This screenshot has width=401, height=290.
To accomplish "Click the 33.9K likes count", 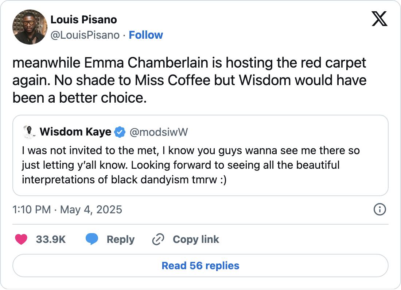I will pos(51,239).
